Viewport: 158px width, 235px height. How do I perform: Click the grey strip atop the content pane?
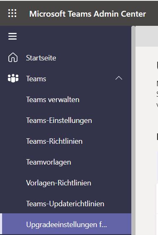pyautogui.click(x=147, y=36)
